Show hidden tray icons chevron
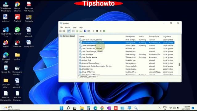Viewport: 197px width, 111px height. click(159, 108)
